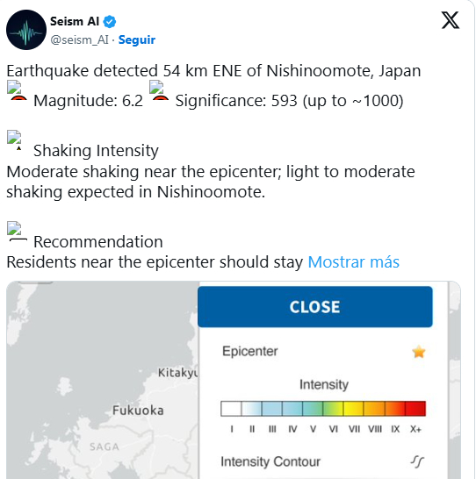The width and height of the screenshot is (476, 479).
Task: Close the map legend panel
Action: [x=315, y=307]
